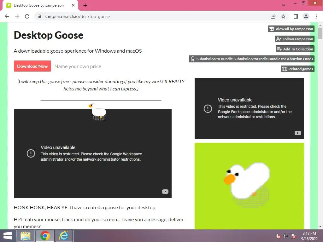The image size is (323, 242).
Task: Select the Desktop Goose by samperson tab
Action: [x=40, y=5]
